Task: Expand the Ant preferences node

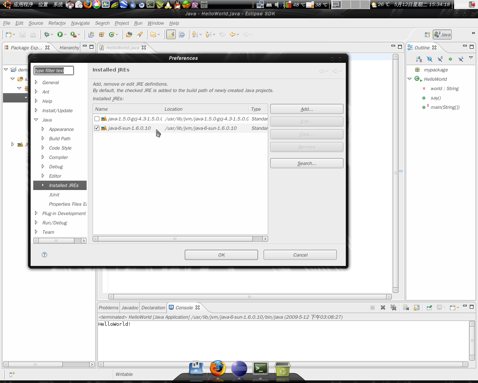Action: click(x=36, y=92)
